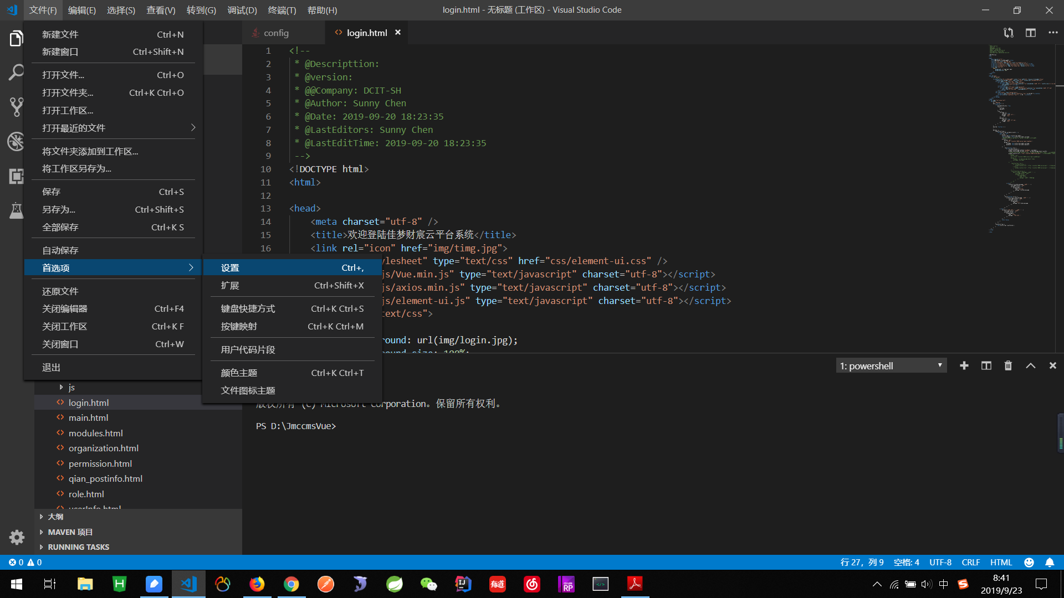
Task: Open permission.html in the explorer
Action: pos(100,463)
